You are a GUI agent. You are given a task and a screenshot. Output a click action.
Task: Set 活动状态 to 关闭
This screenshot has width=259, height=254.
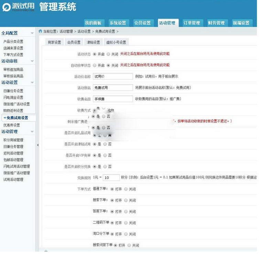point(108,54)
